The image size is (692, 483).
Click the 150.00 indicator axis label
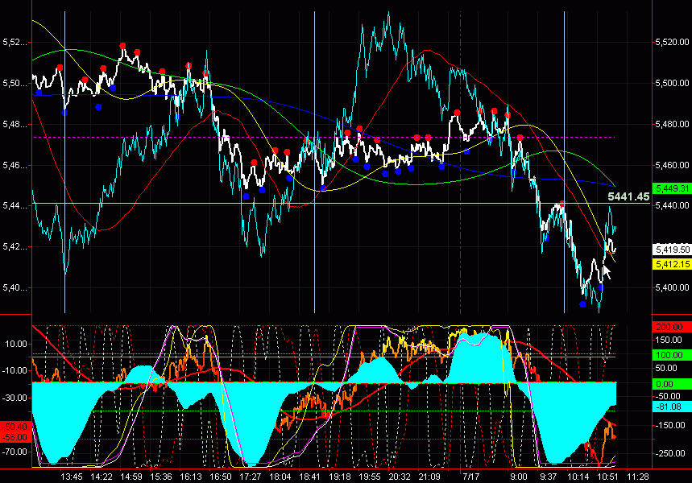(669, 340)
